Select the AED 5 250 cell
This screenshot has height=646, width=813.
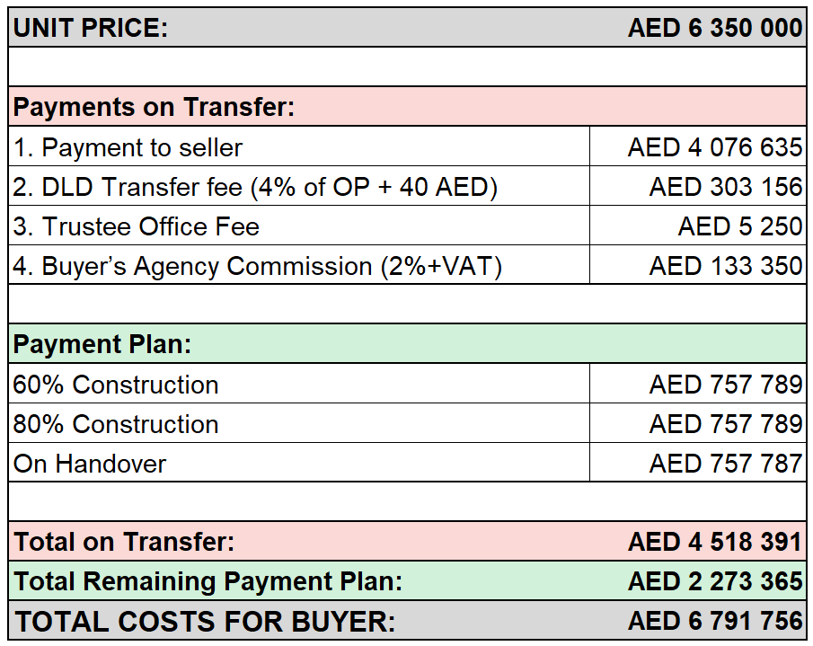[698, 226]
